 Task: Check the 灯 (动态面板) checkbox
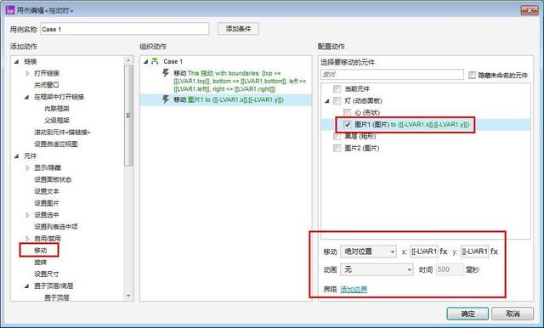(337, 101)
